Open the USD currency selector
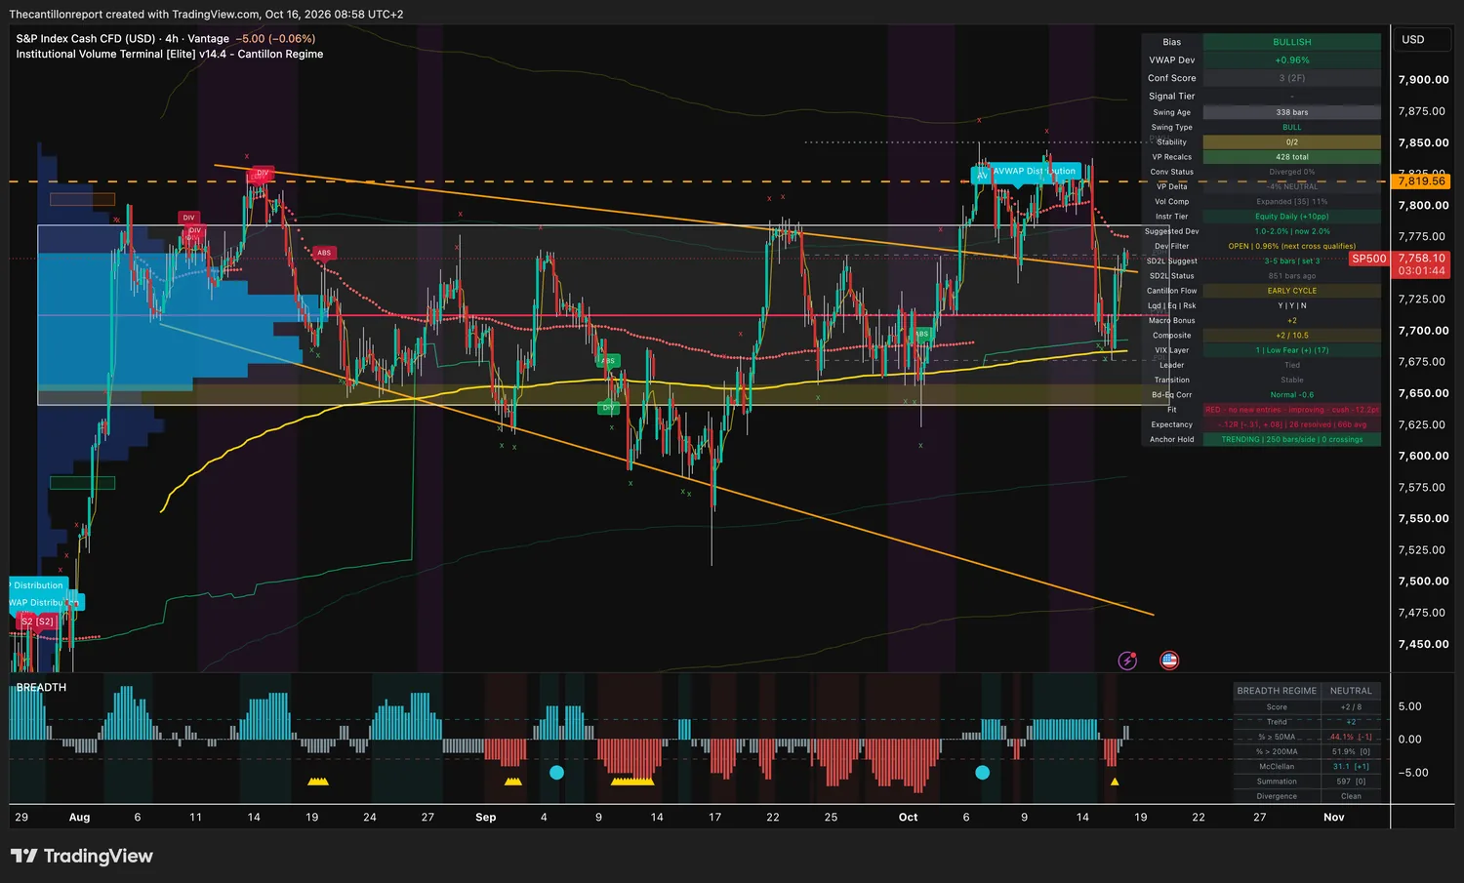Screen dimensions: 1464x883 click(1422, 40)
